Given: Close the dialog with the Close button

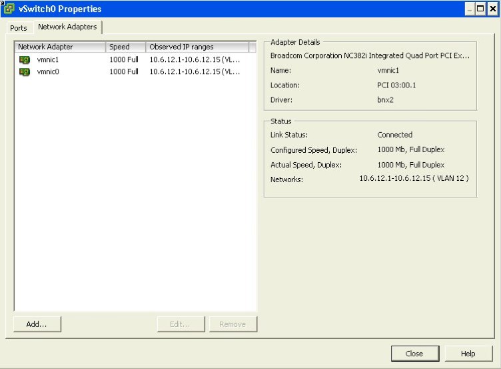Looking at the screenshot, I should coord(415,354).
